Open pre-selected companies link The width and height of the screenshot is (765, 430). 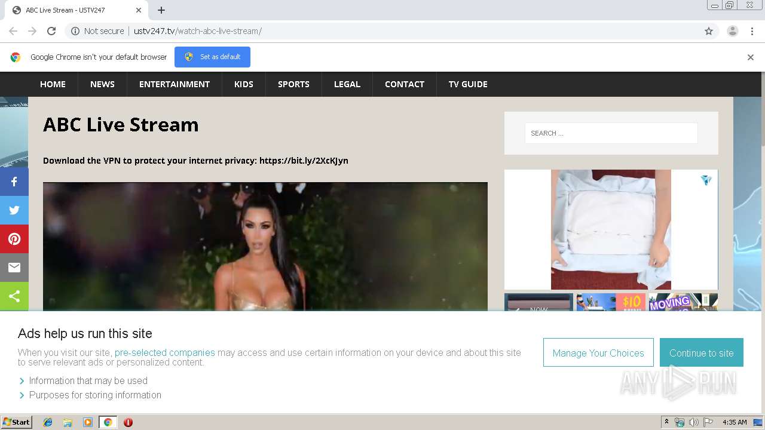(165, 353)
